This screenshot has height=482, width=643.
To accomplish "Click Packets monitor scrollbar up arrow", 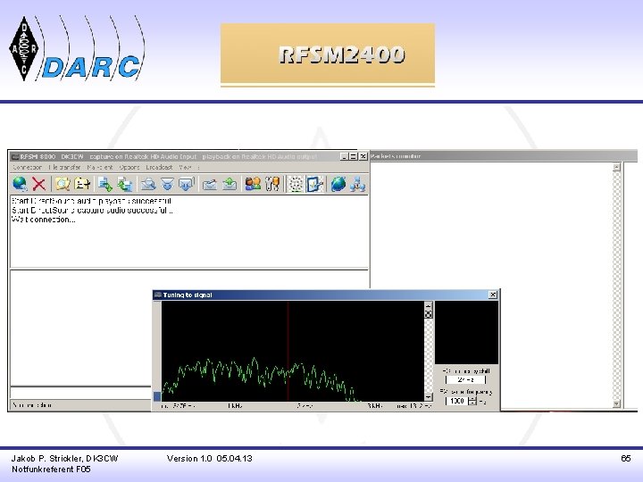I will click(617, 167).
